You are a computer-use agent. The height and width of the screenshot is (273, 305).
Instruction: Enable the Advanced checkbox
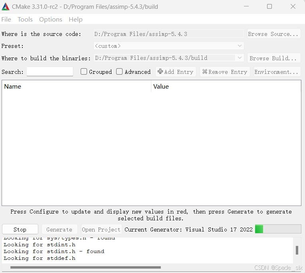119,71
